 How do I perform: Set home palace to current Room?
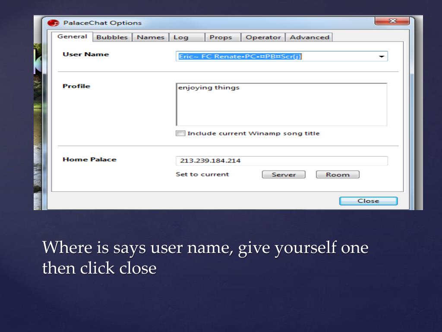(338, 175)
